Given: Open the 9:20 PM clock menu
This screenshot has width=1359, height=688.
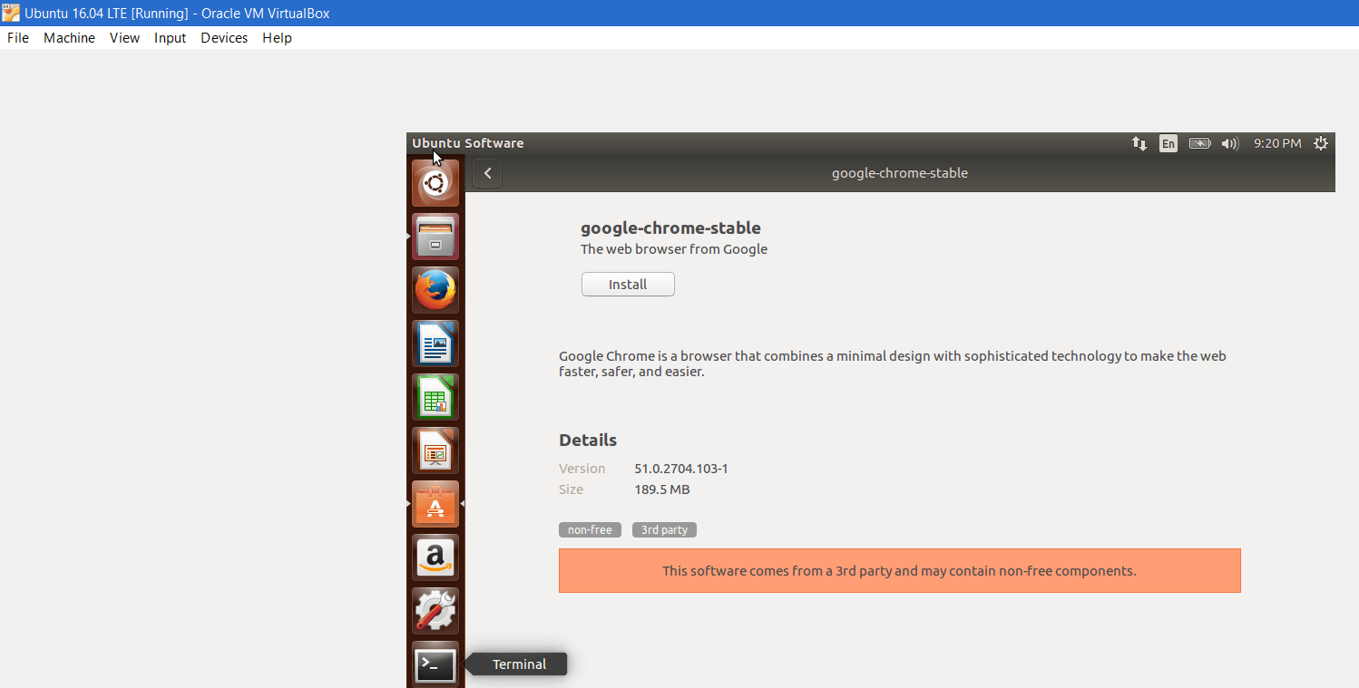Looking at the screenshot, I should (1277, 143).
